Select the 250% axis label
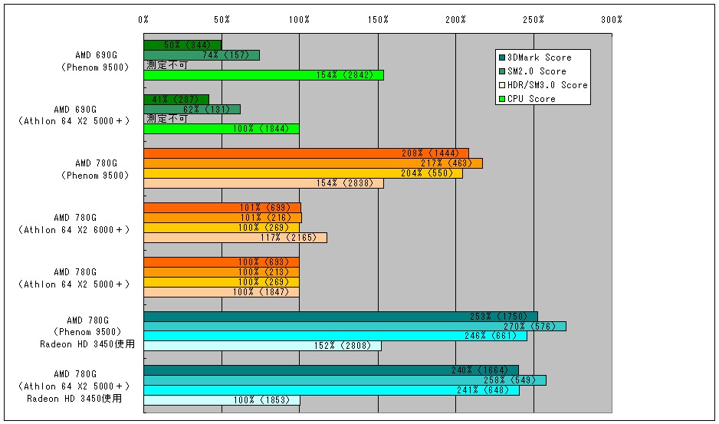Image resolution: width=719 pixels, height=424 pixels. pos(534,20)
